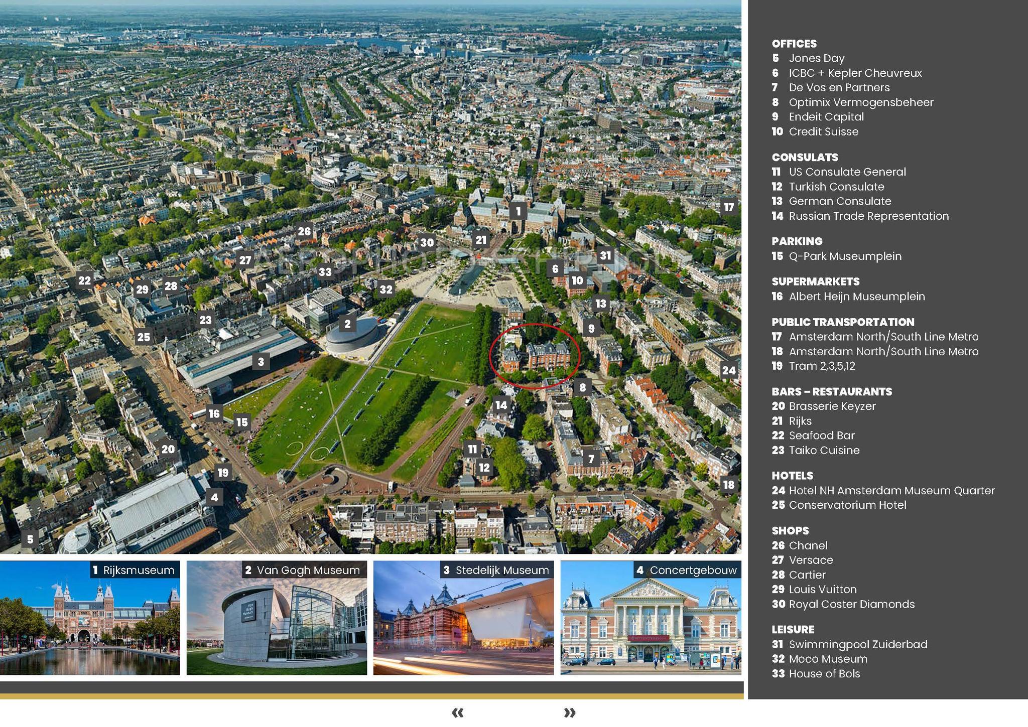
Task: Click map marker 29 Louis Vuitton
Action: [143, 289]
